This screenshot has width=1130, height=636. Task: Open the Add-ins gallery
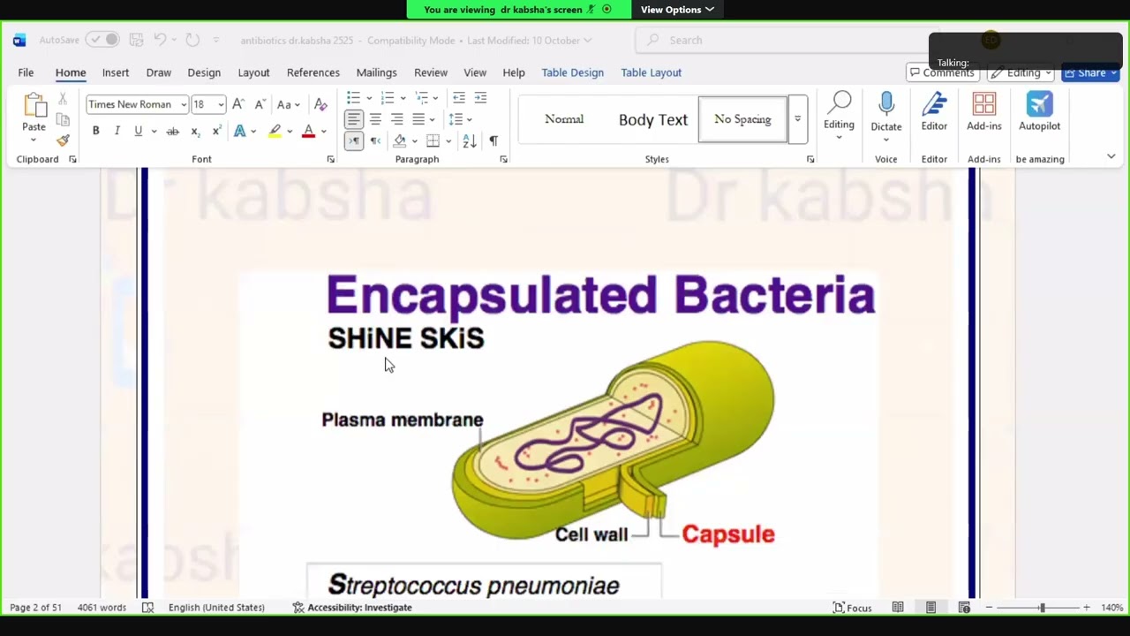[x=983, y=112]
